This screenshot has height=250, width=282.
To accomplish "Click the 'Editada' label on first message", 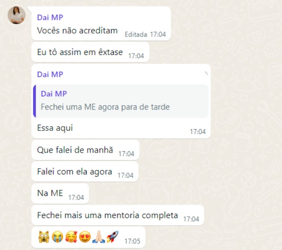I will point(136,35).
